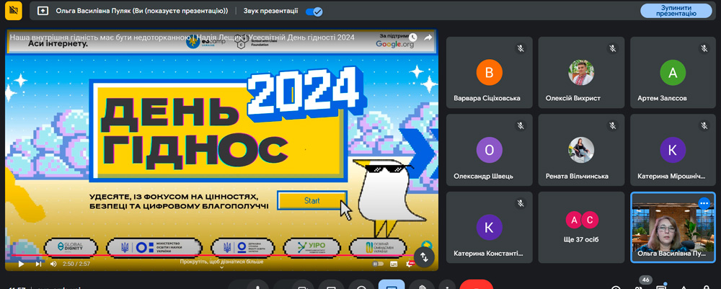This screenshot has height=289, width=721.
Task: Click the swap-layout arrows button on presentation
Action: click(x=424, y=256)
